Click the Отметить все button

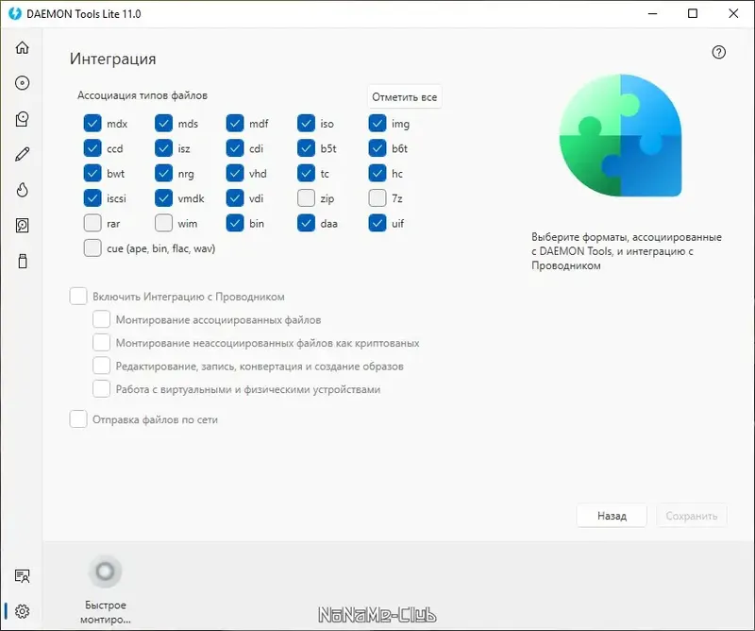tap(405, 97)
